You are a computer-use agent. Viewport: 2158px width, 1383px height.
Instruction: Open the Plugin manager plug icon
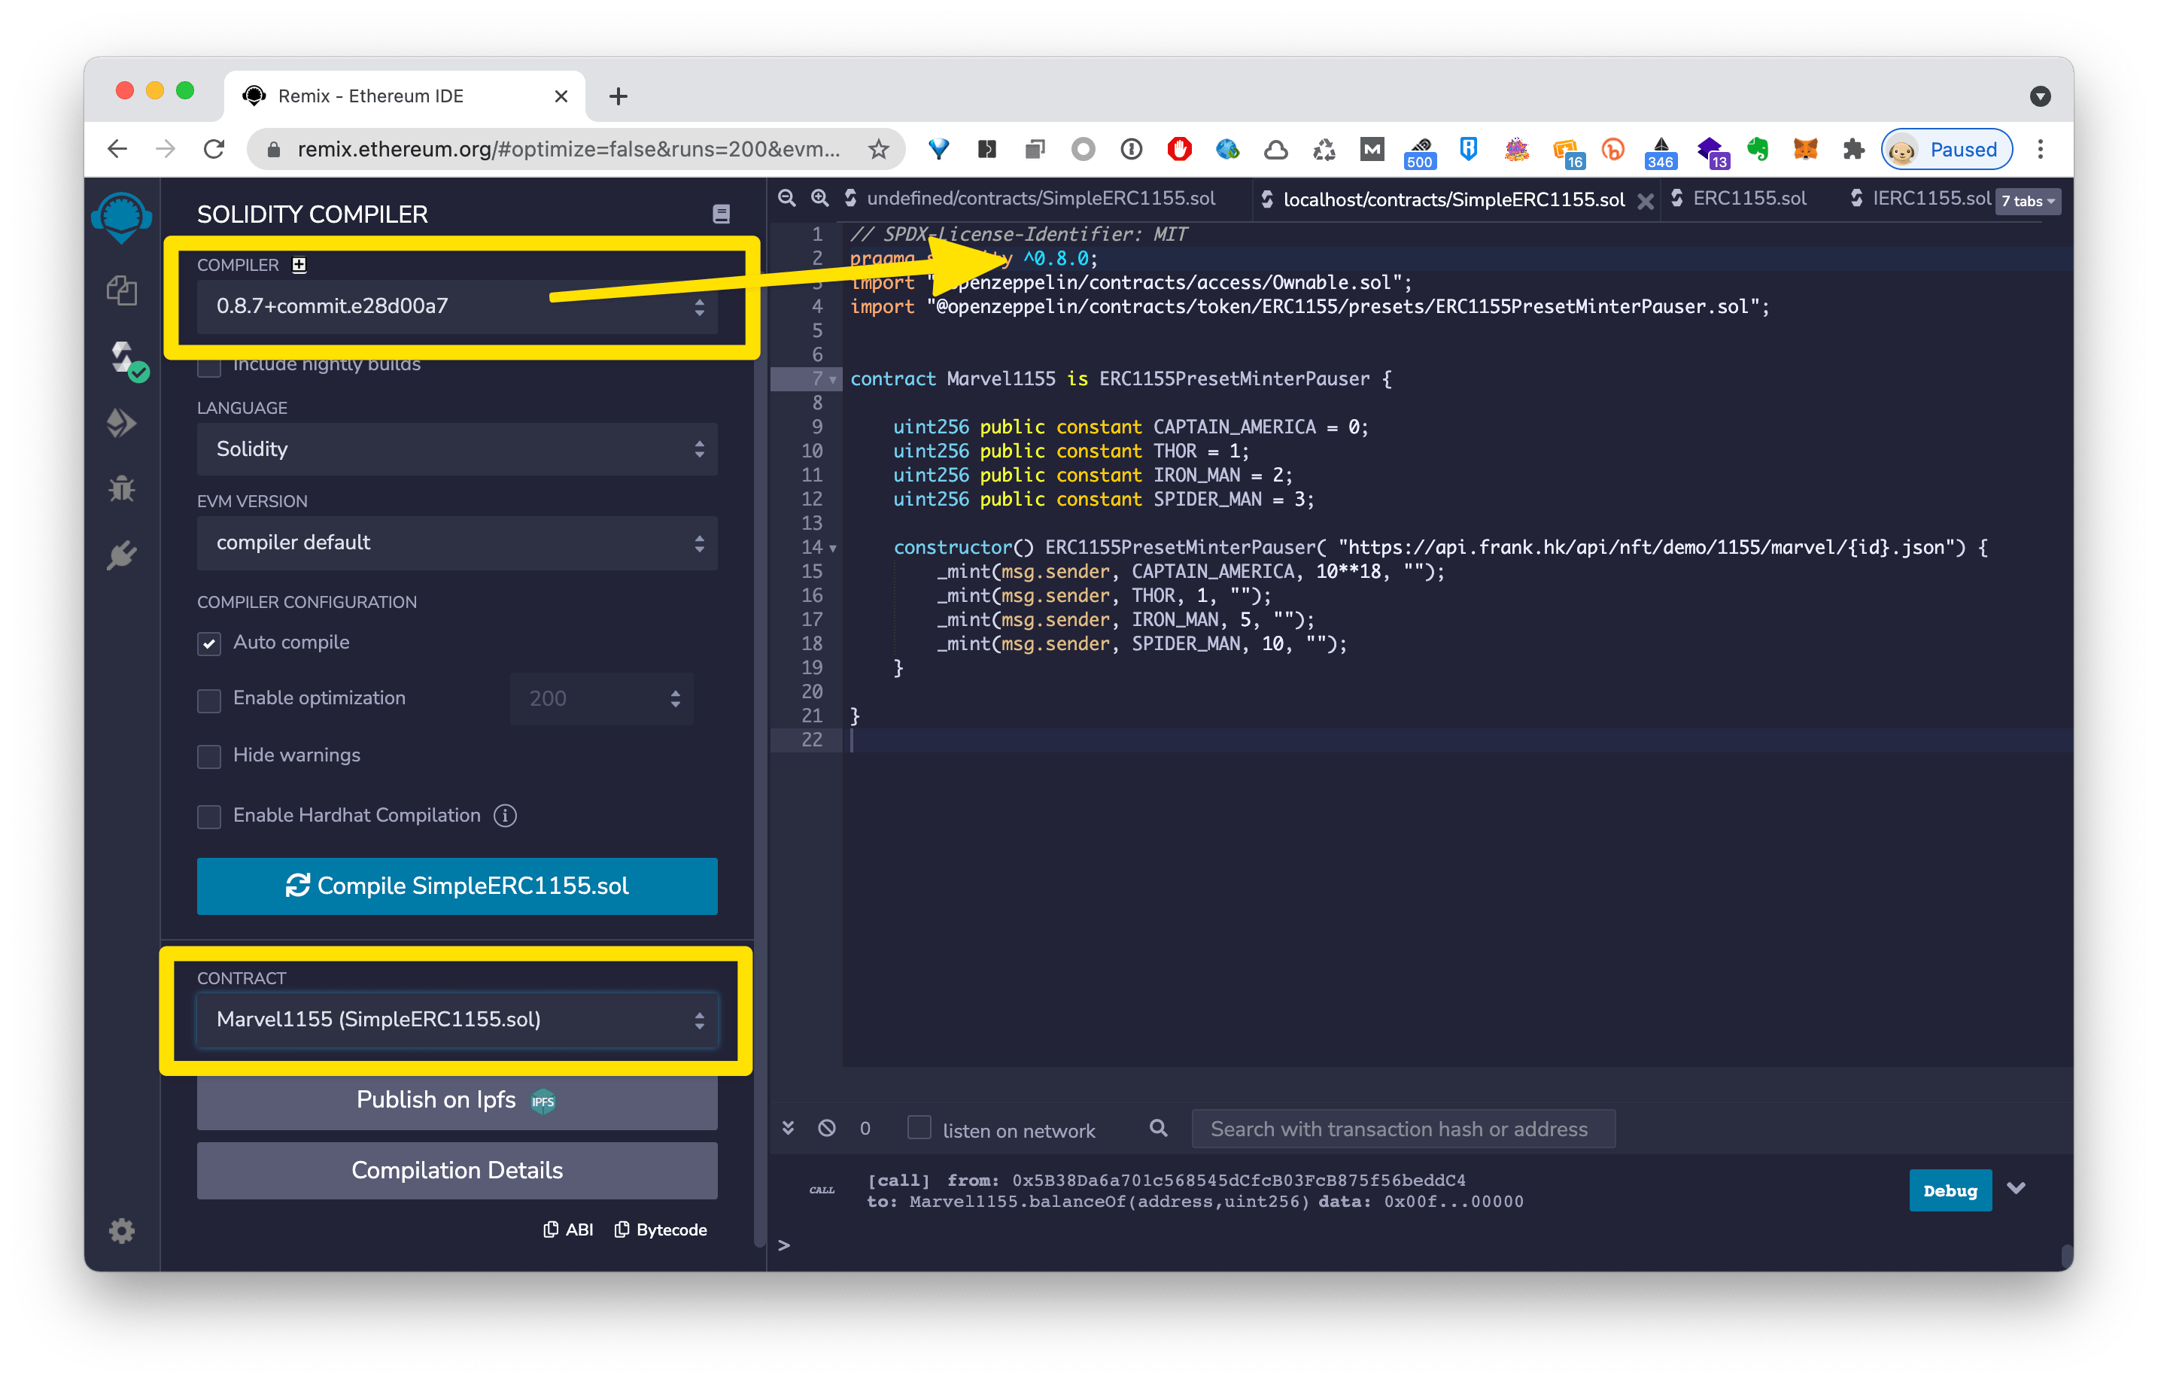point(121,555)
